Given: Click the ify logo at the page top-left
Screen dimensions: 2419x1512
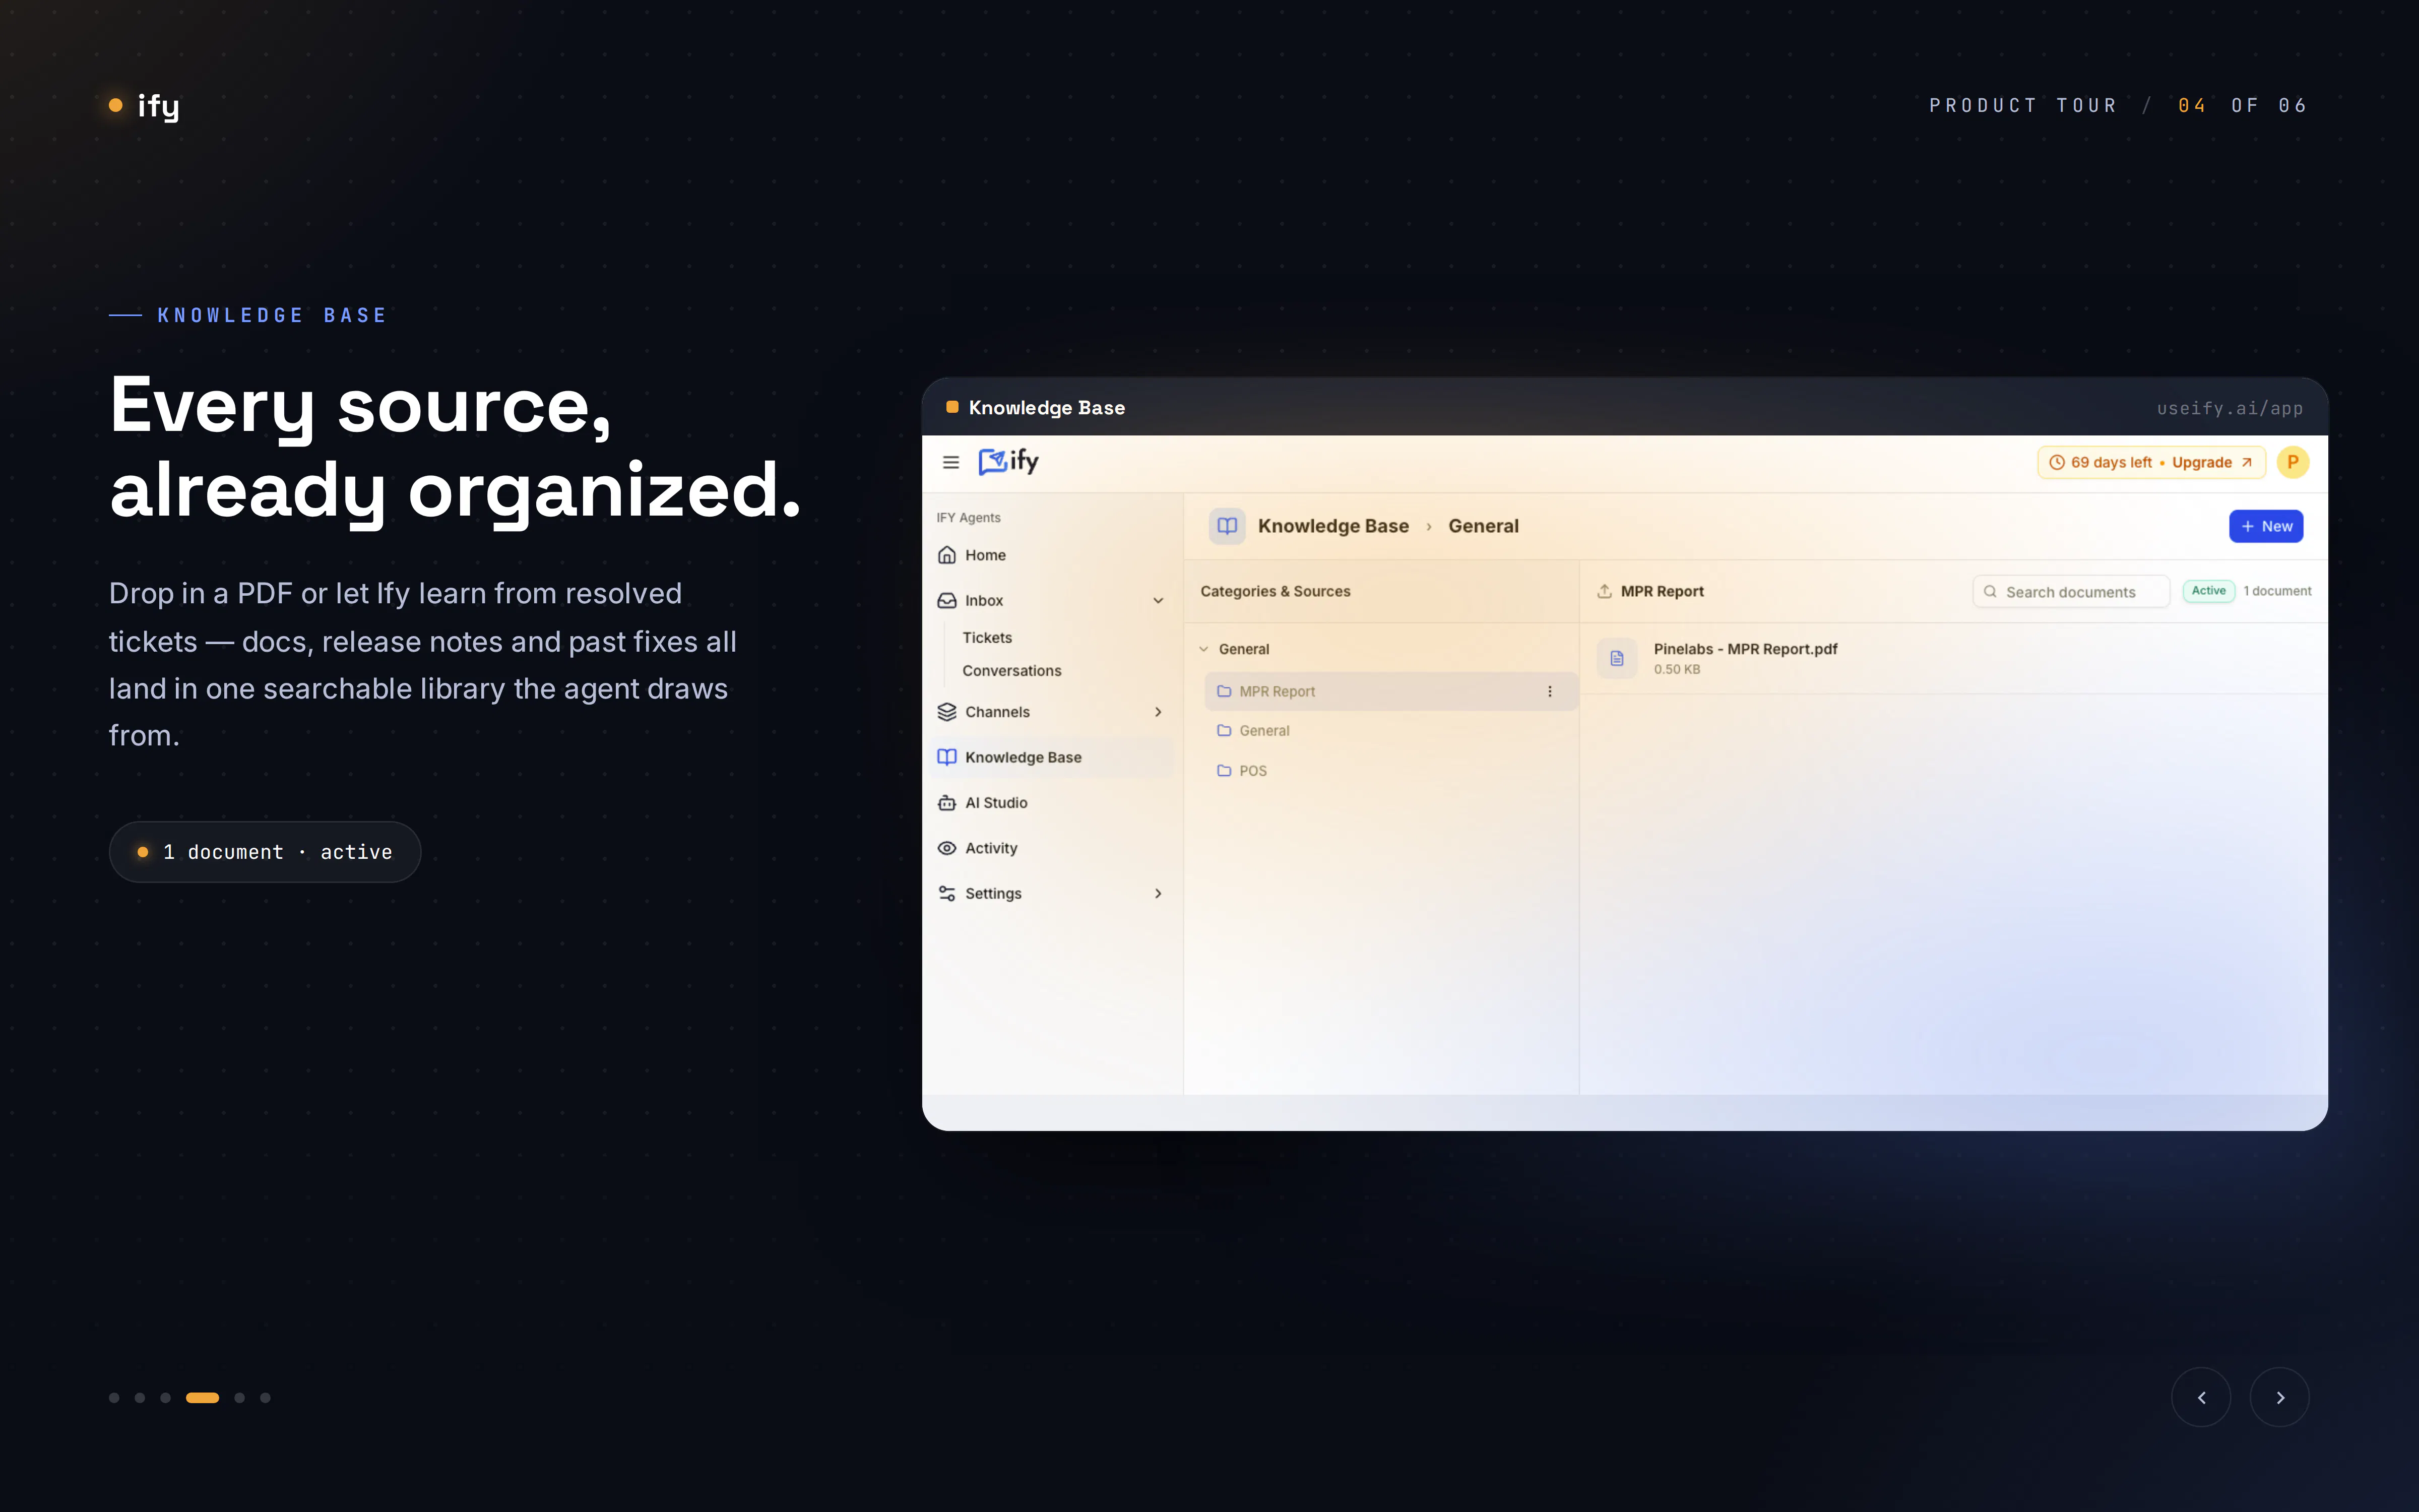Looking at the screenshot, I should click(145, 106).
